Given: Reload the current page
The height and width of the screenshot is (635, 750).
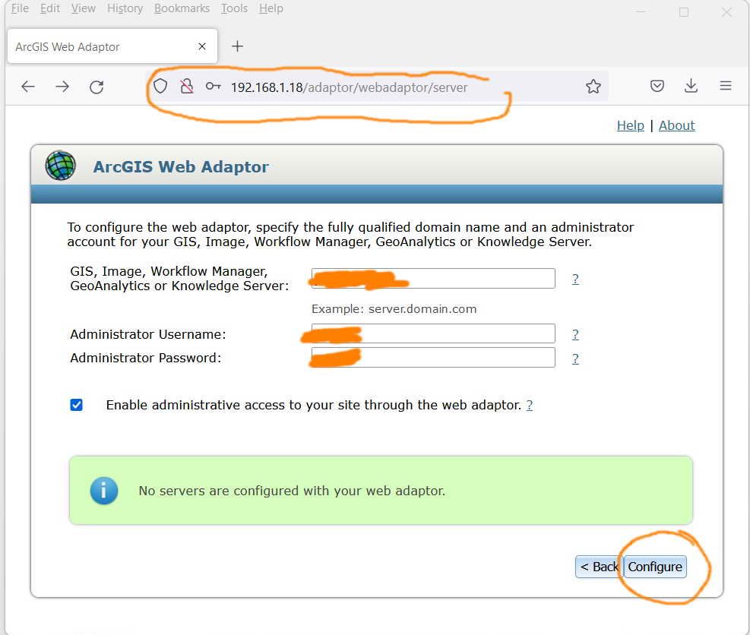Looking at the screenshot, I should pos(97,87).
